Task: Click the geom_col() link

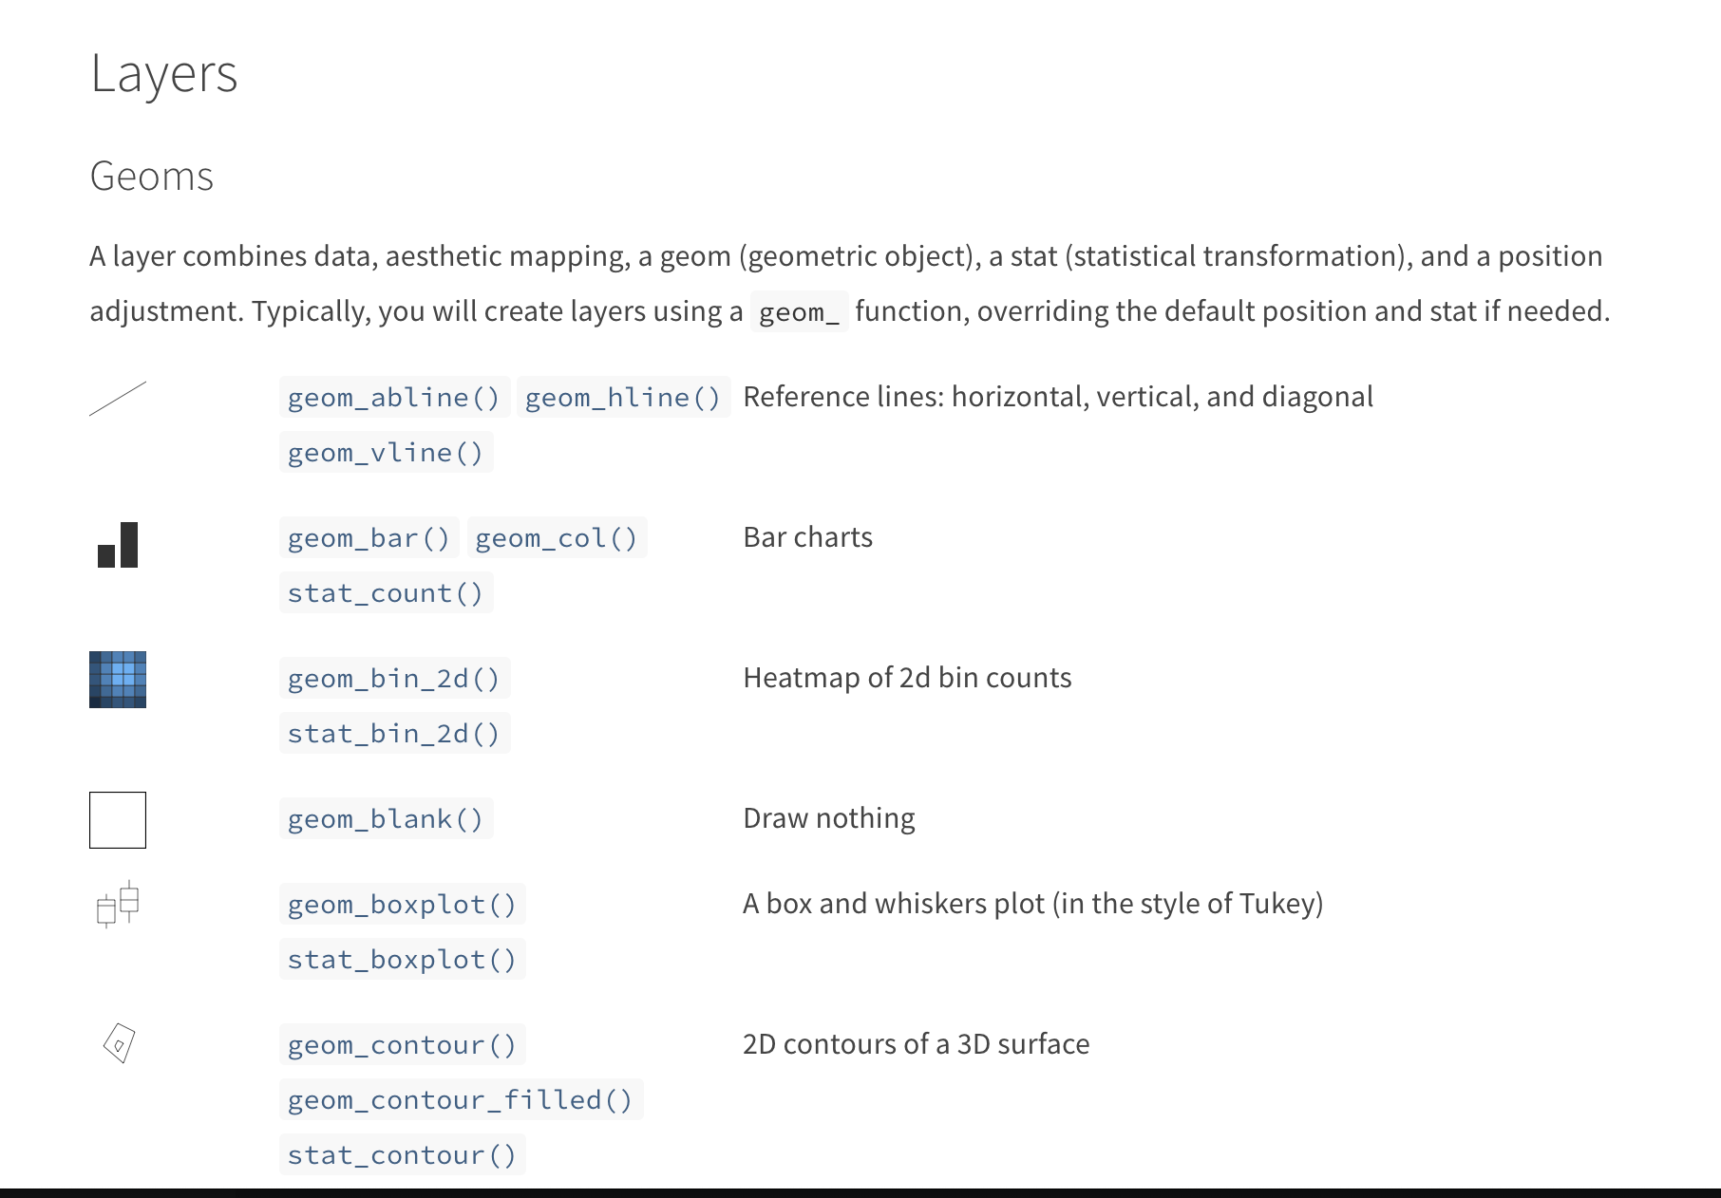Action: click(x=557, y=538)
